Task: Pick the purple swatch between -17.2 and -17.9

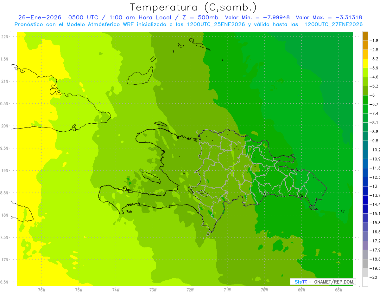Action: tap(365, 245)
